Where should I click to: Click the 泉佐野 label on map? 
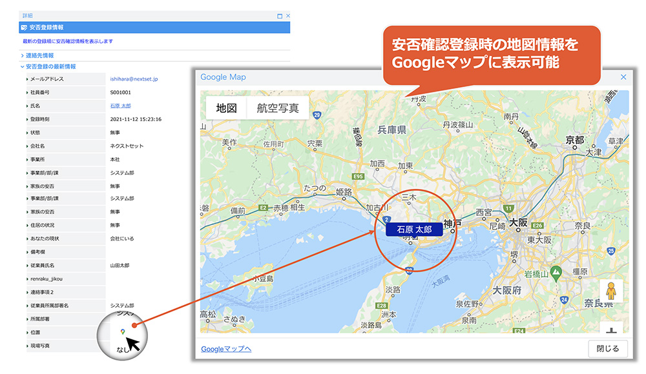pyautogui.click(x=467, y=304)
